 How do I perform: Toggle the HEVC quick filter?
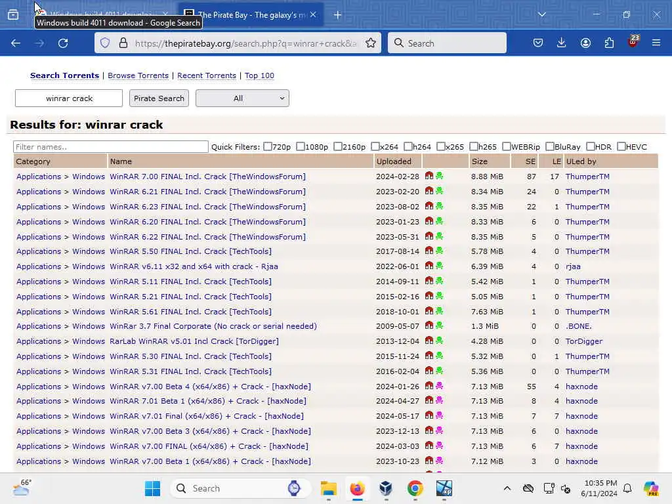pos(621,146)
